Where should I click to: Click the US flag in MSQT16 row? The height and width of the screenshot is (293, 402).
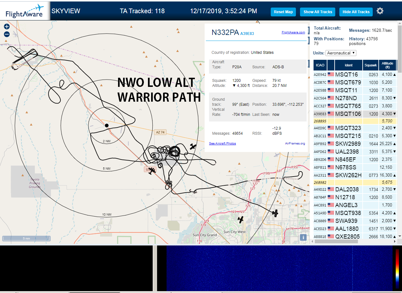[x=331, y=75]
